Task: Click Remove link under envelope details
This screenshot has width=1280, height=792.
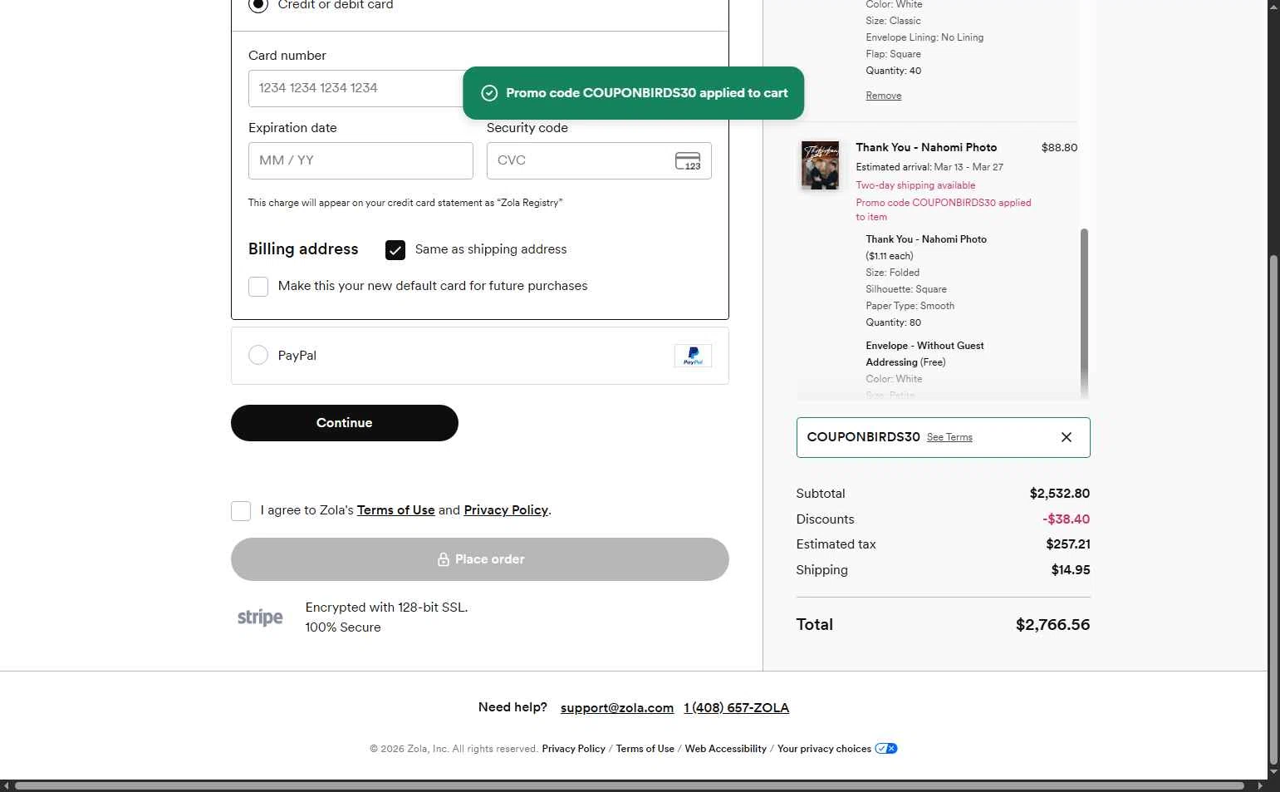Action: coord(884,96)
